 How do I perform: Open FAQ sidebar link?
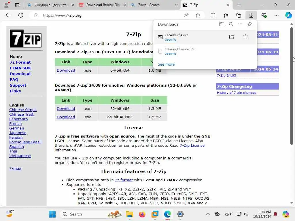[x=14, y=79]
